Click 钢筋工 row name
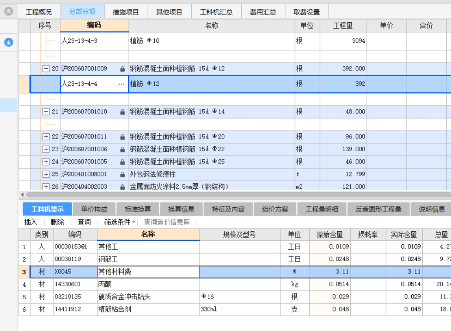Viewport: 451px width, 331px height. [148, 259]
